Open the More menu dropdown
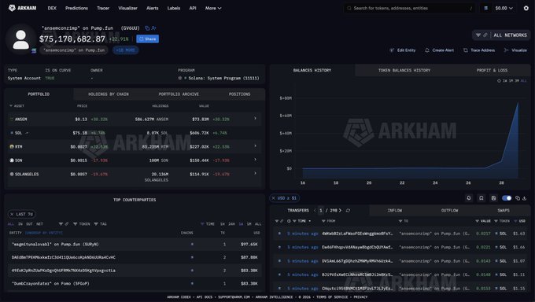Screen dimensions: 535x302 (x=213, y=8)
